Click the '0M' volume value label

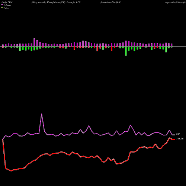click(178, 134)
